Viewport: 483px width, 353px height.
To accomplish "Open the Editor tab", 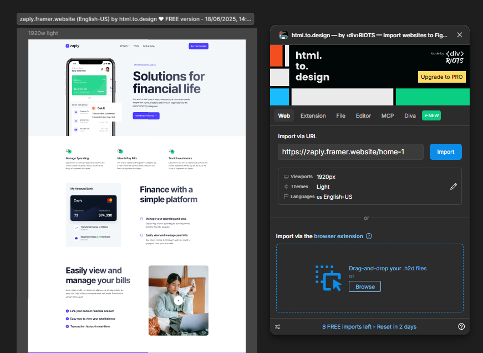I will pyautogui.click(x=363, y=115).
